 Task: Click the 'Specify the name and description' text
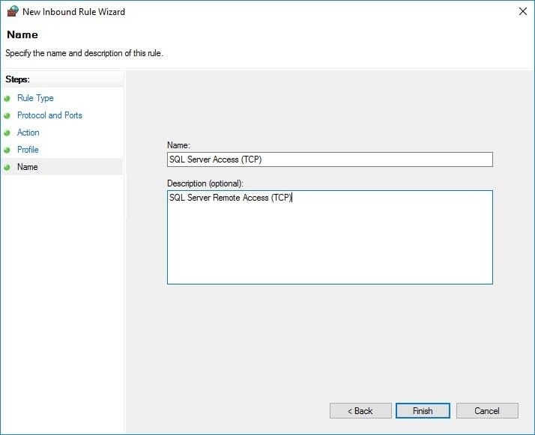(x=84, y=53)
